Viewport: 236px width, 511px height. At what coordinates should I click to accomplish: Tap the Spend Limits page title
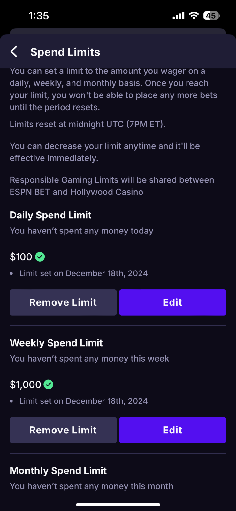click(x=65, y=52)
